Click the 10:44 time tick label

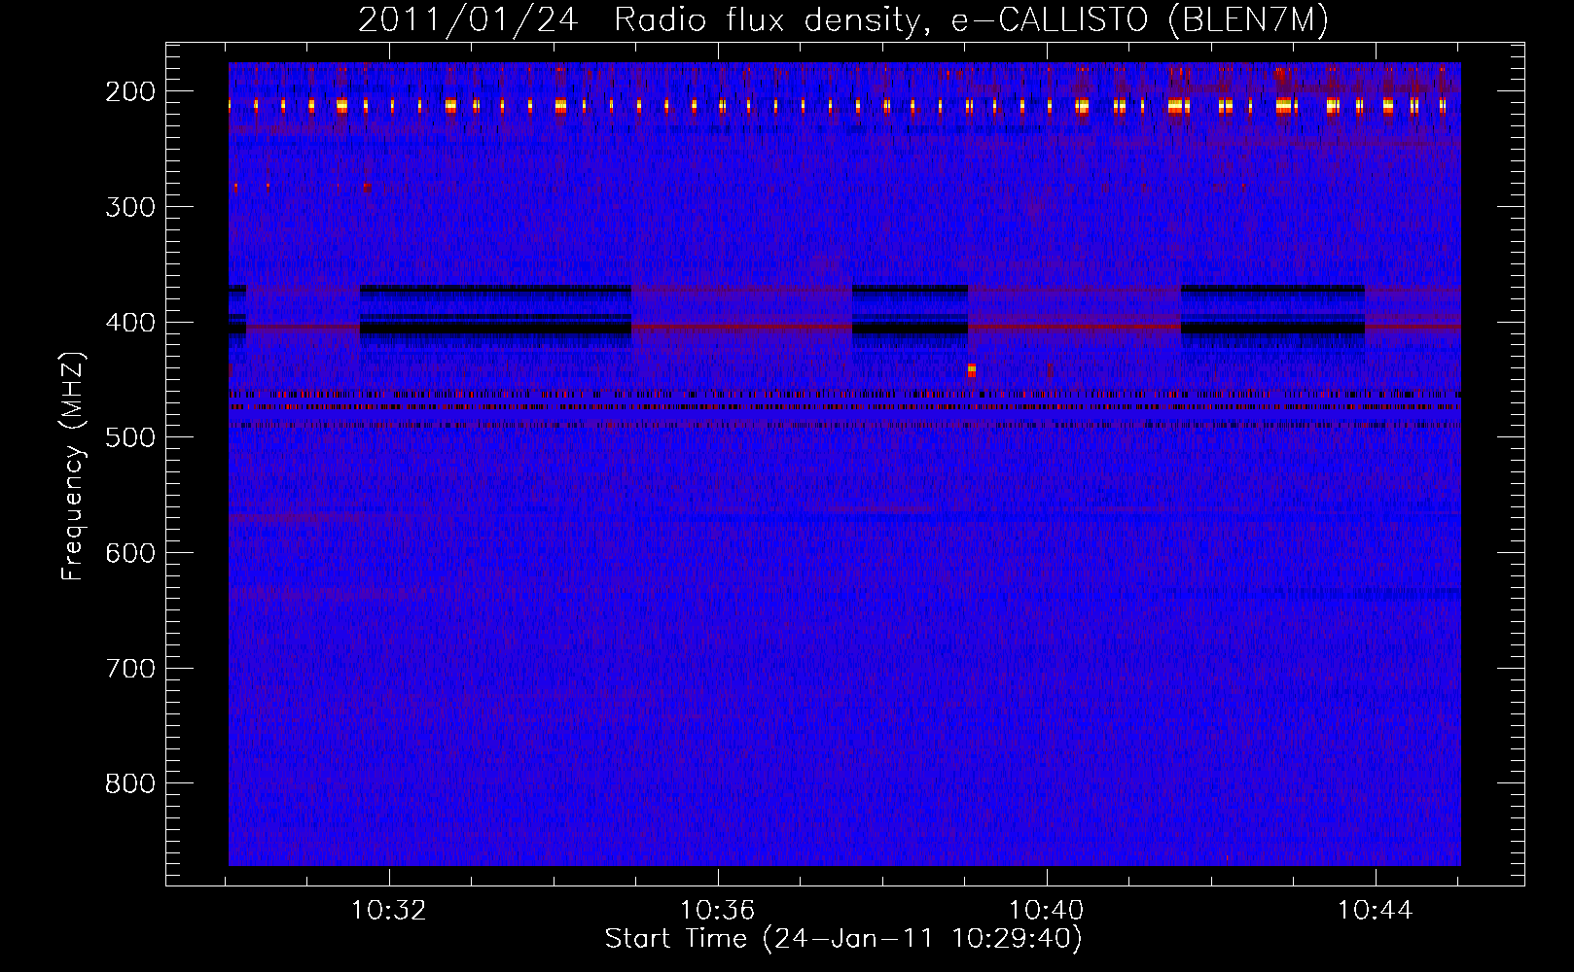point(1376,911)
